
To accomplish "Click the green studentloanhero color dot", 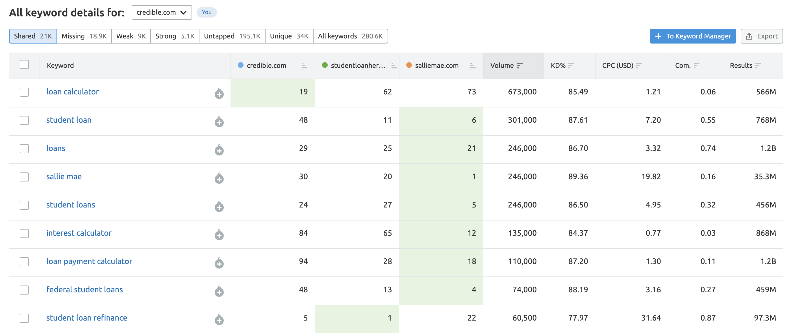I will click(325, 65).
